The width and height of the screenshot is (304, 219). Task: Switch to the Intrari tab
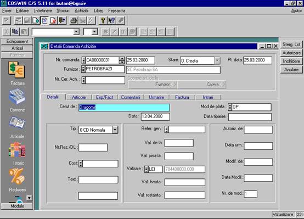pos(208,97)
